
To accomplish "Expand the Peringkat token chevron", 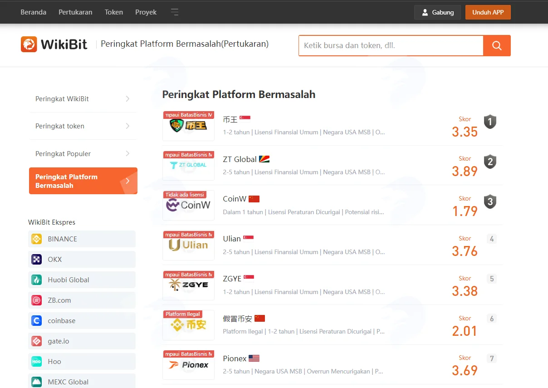I will coord(127,126).
